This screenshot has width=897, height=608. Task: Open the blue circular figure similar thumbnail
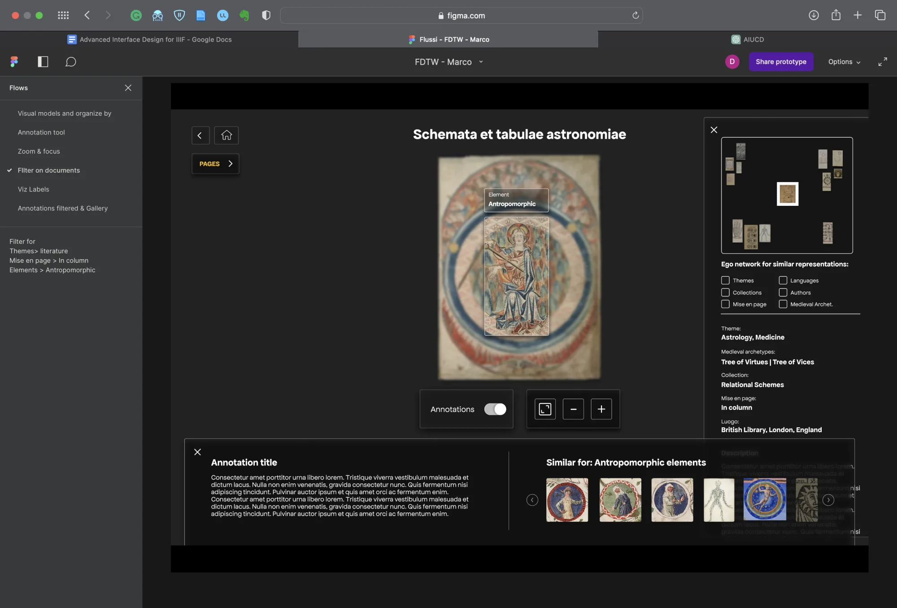click(765, 499)
